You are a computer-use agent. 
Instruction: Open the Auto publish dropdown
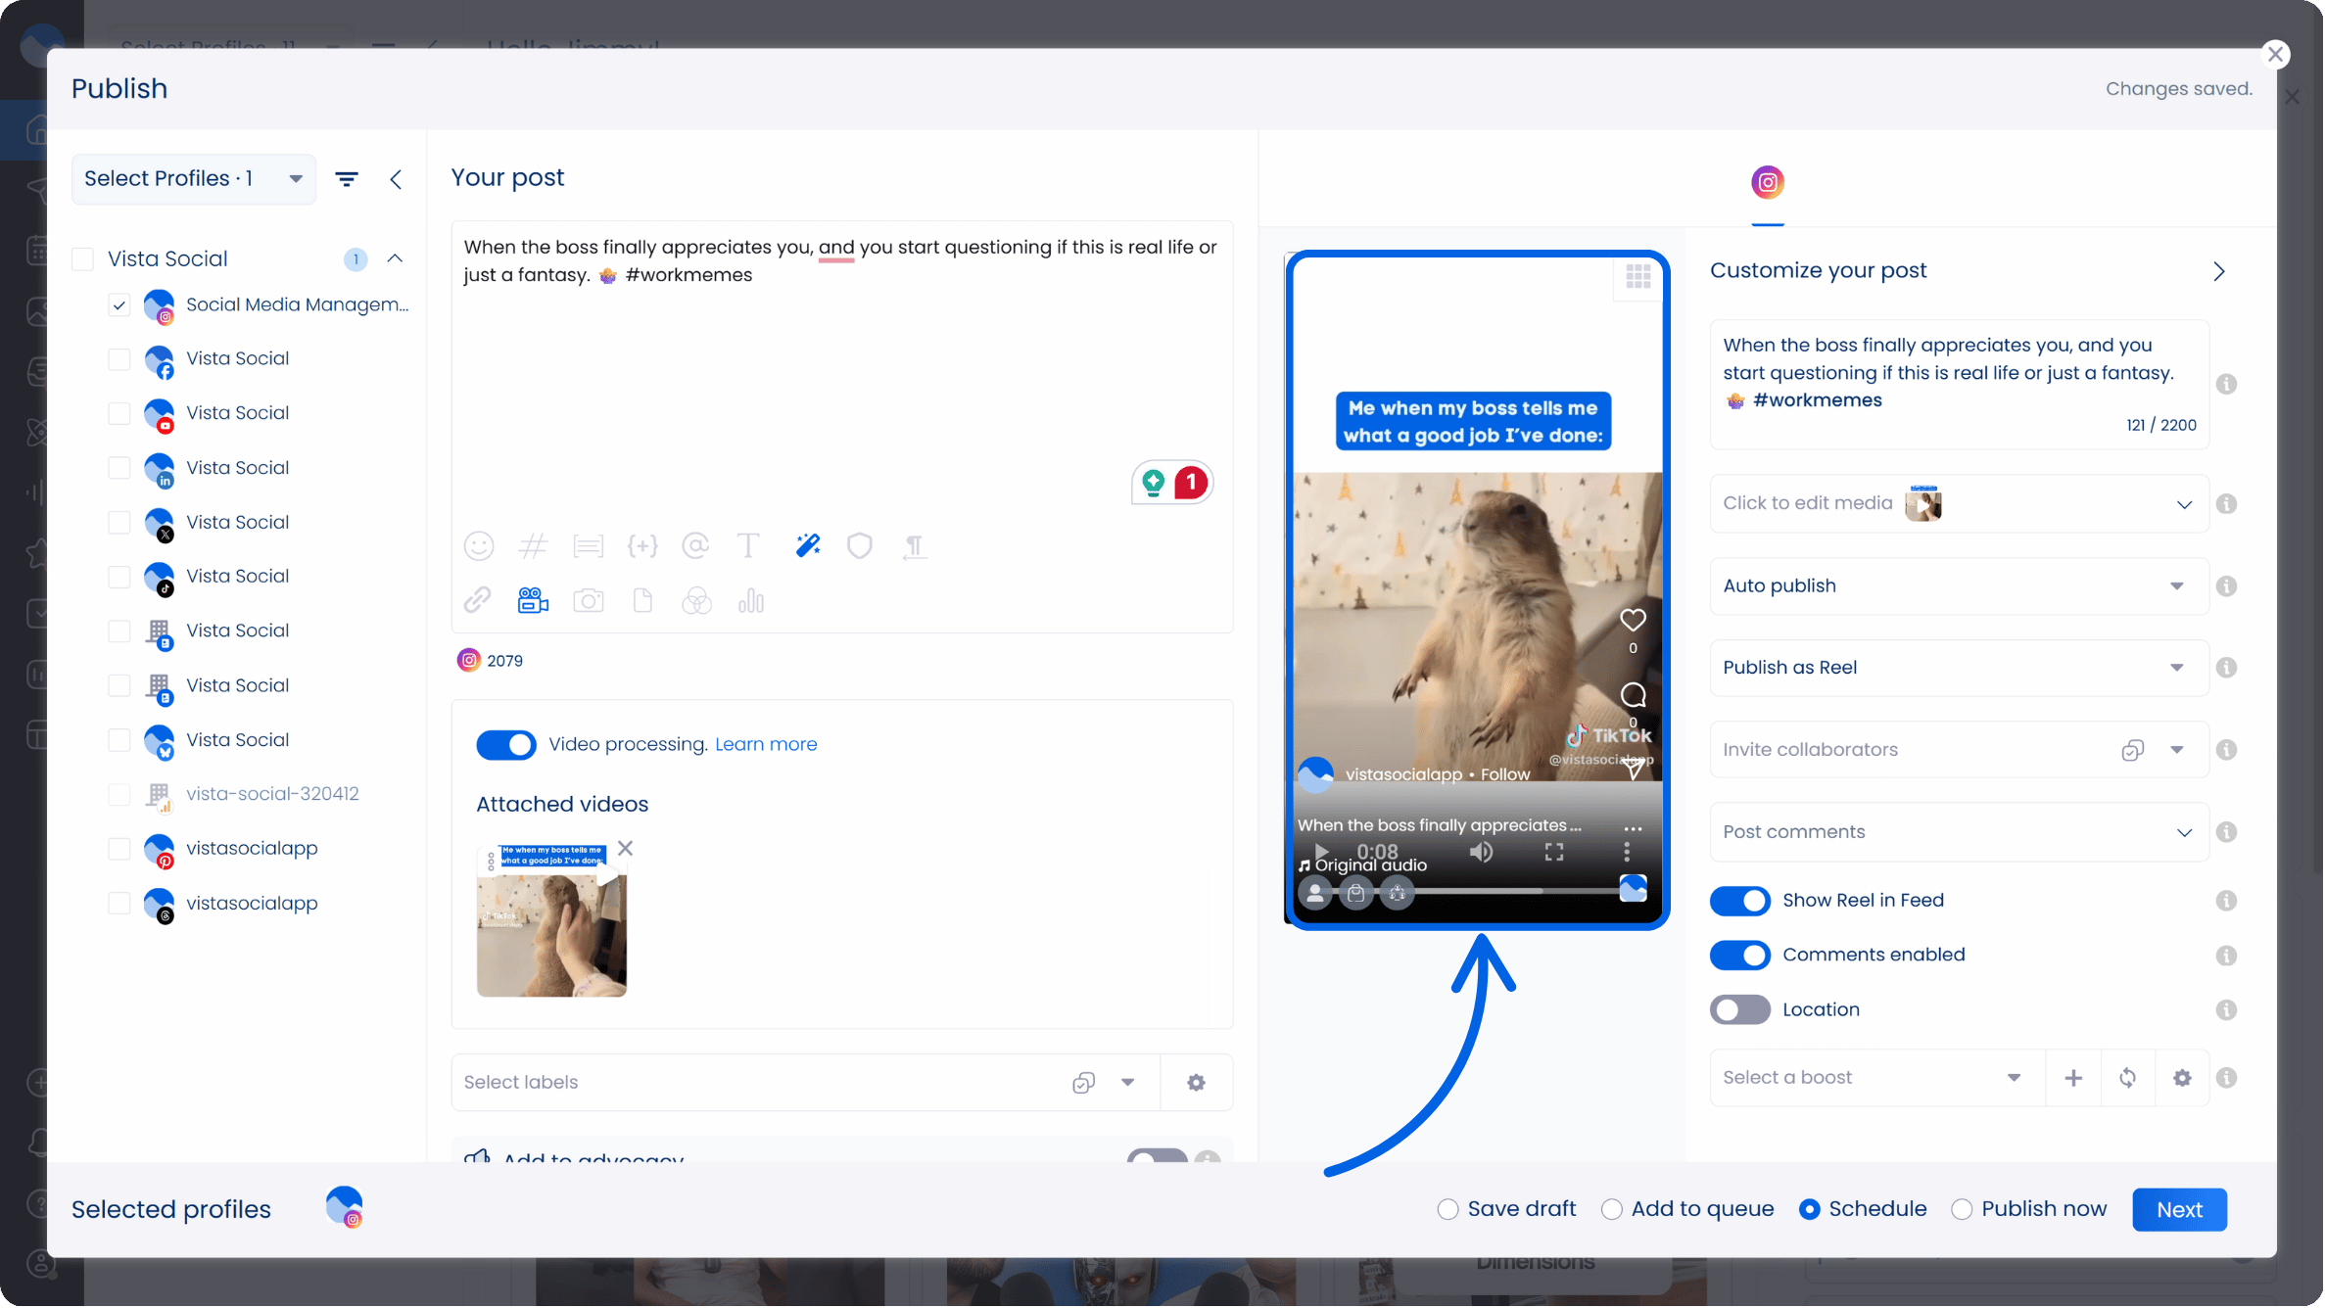(1959, 586)
